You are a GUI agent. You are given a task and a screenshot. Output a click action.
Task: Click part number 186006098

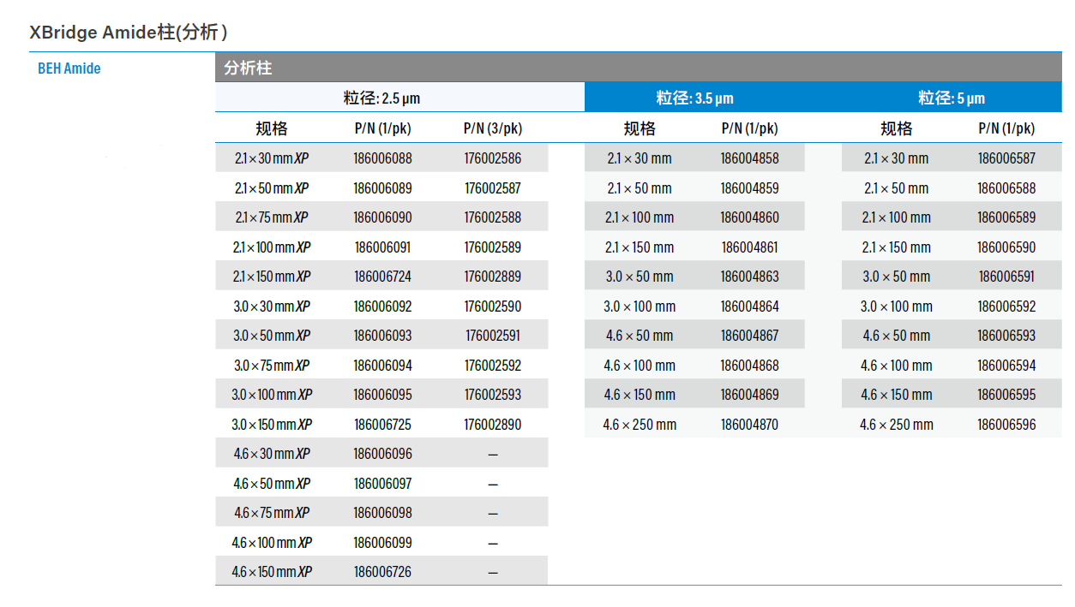tap(382, 513)
